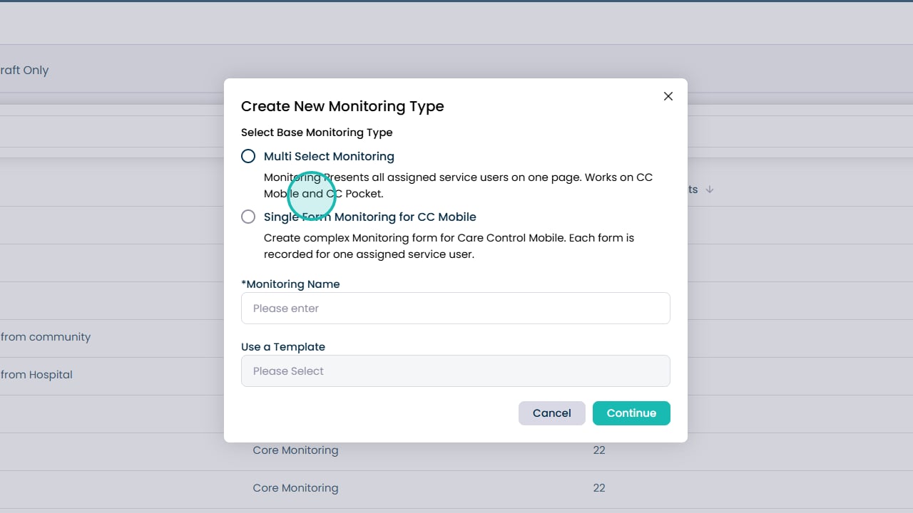The image size is (913, 513).
Task: Click the lowest Core Monitoring row entry
Action: pos(295,488)
